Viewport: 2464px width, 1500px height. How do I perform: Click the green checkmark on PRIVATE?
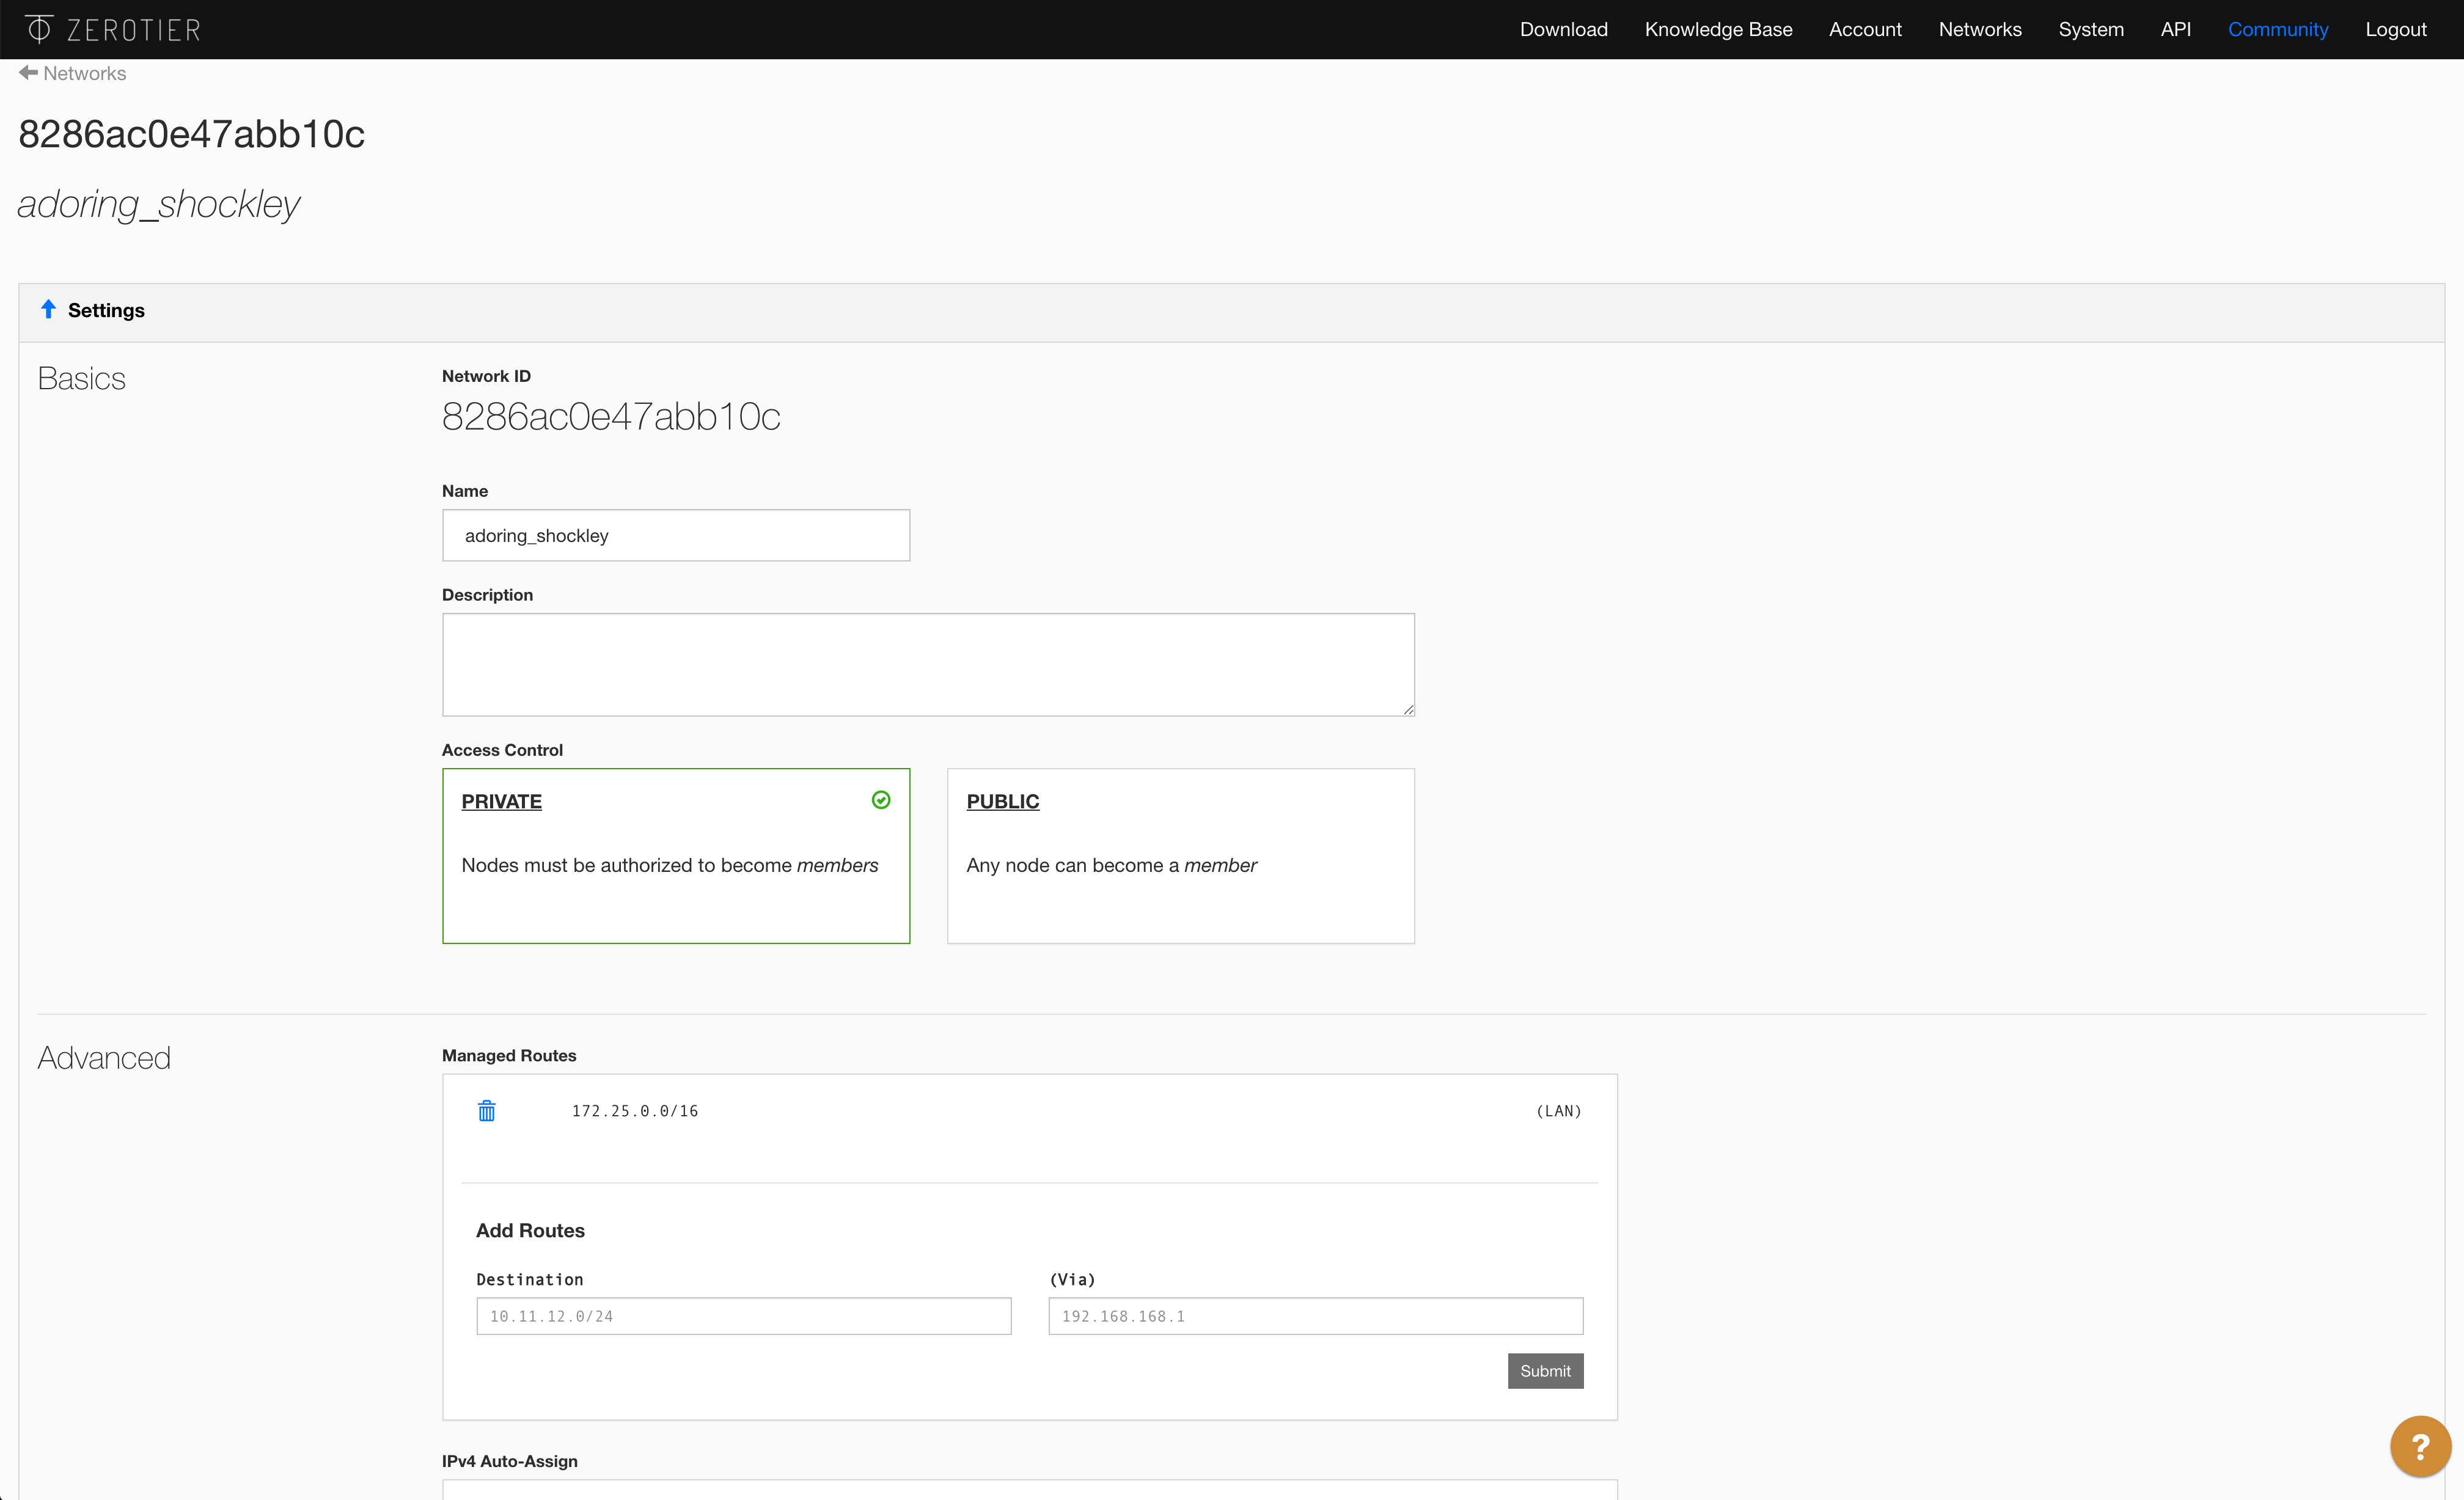pos(880,800)
